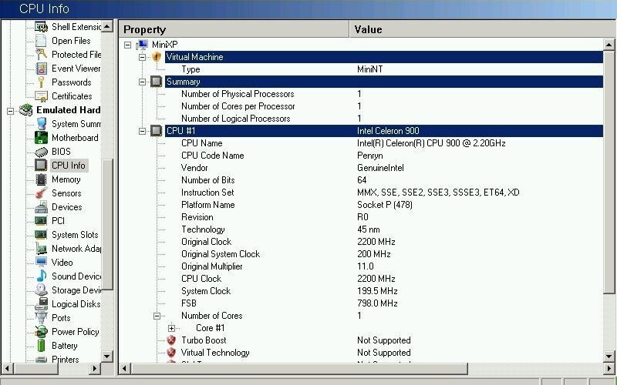This screenshot has height=385, width=617.
Task: Click the Video monitor icon
Action: [x=41, y=262]
